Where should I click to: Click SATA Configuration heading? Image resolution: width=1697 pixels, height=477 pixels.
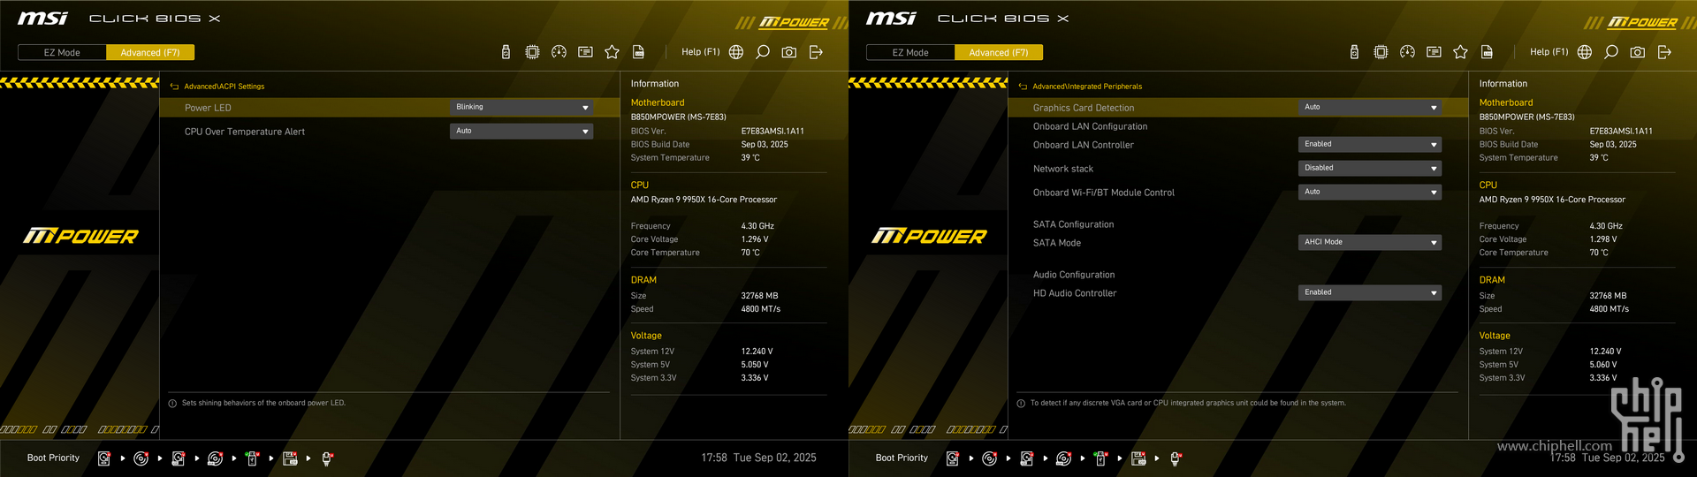coord(1074,224)
